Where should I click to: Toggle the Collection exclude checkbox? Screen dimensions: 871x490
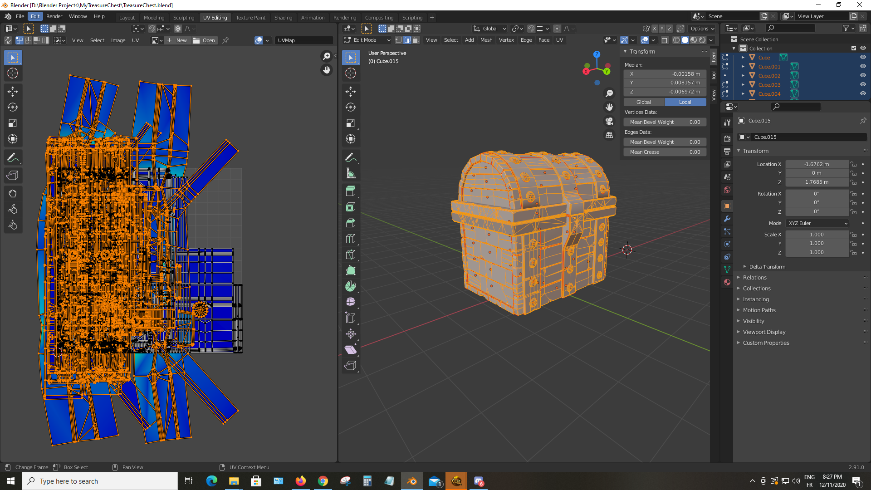point(853,49)
